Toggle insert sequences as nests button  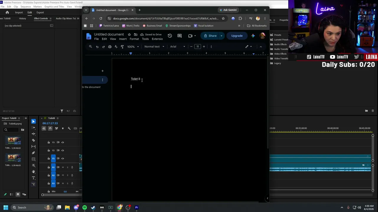point(44,128)
